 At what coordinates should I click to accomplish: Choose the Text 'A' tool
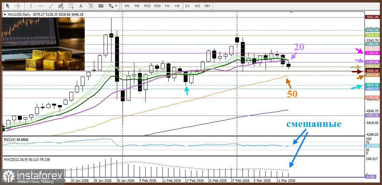81,6
